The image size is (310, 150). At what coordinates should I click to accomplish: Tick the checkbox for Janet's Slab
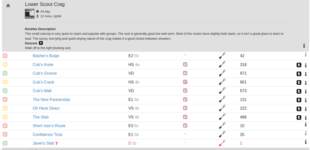[x=5, y=143]
